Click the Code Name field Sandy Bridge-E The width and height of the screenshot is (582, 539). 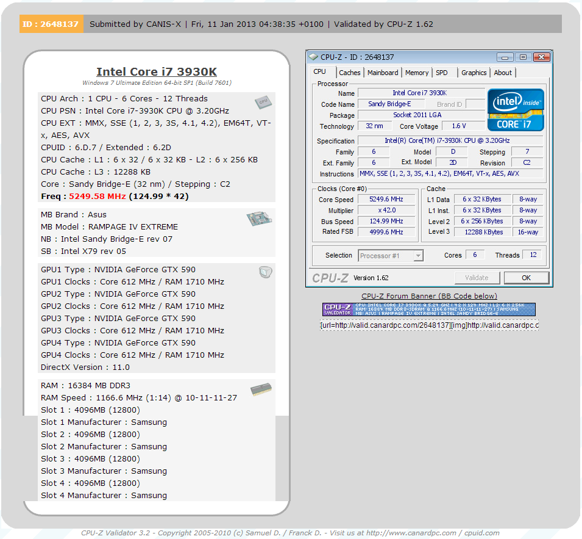tap(390, 104)
